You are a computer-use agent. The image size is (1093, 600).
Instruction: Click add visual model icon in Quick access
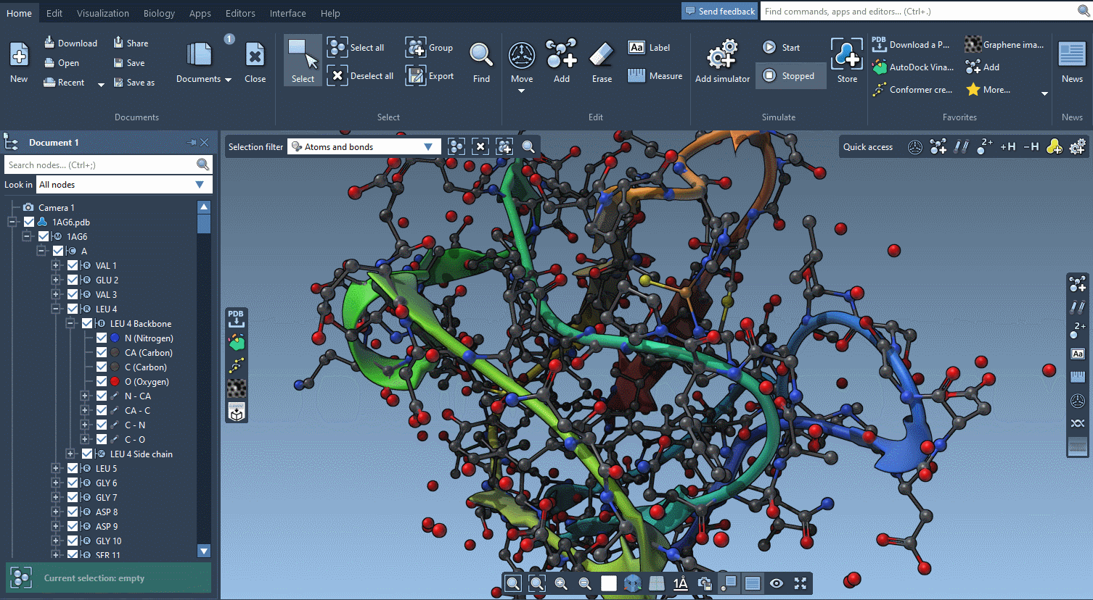1055,147
